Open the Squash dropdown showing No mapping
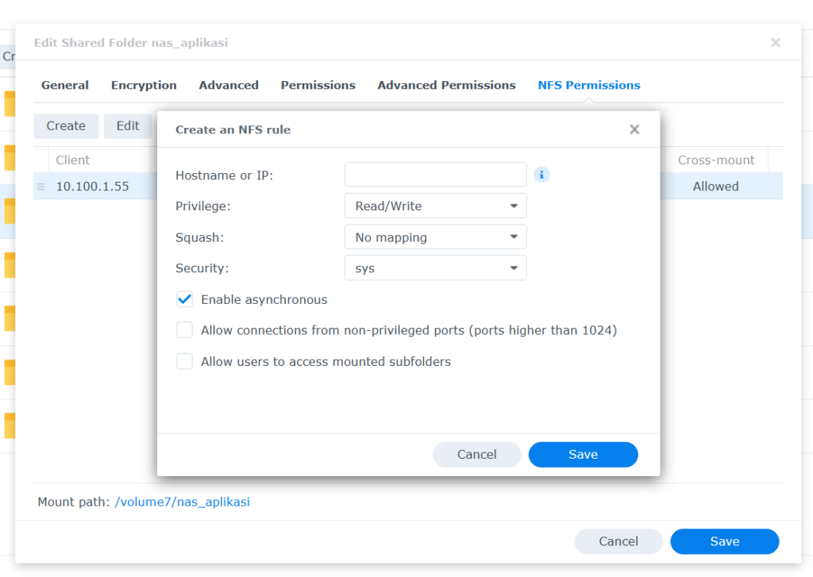 click(x=435, y=237)
